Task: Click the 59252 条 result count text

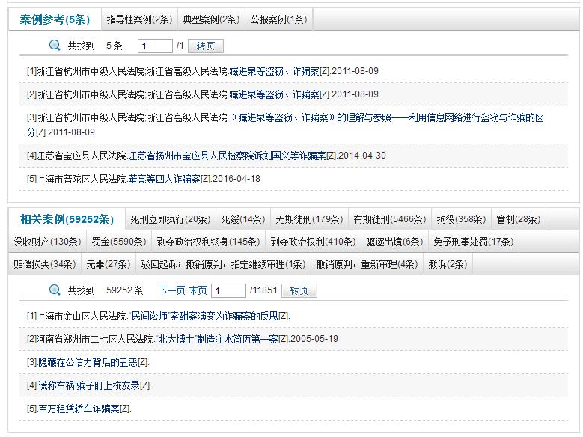Action: (x=125, y=290)
